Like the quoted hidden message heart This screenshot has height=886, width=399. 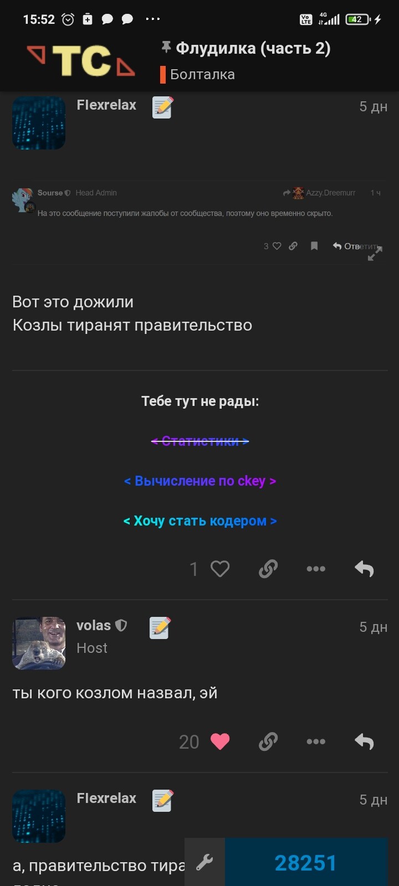(x=277, y=246)
